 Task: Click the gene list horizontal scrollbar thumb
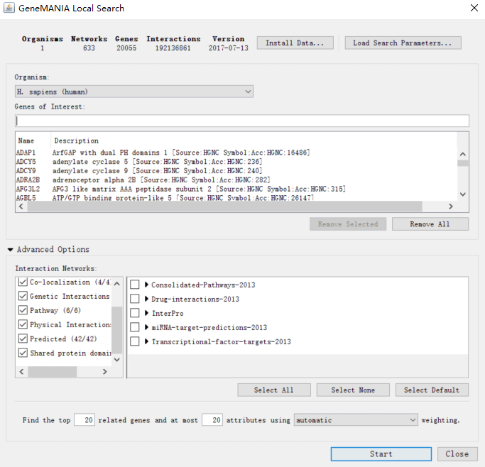(x=224, y=206)
